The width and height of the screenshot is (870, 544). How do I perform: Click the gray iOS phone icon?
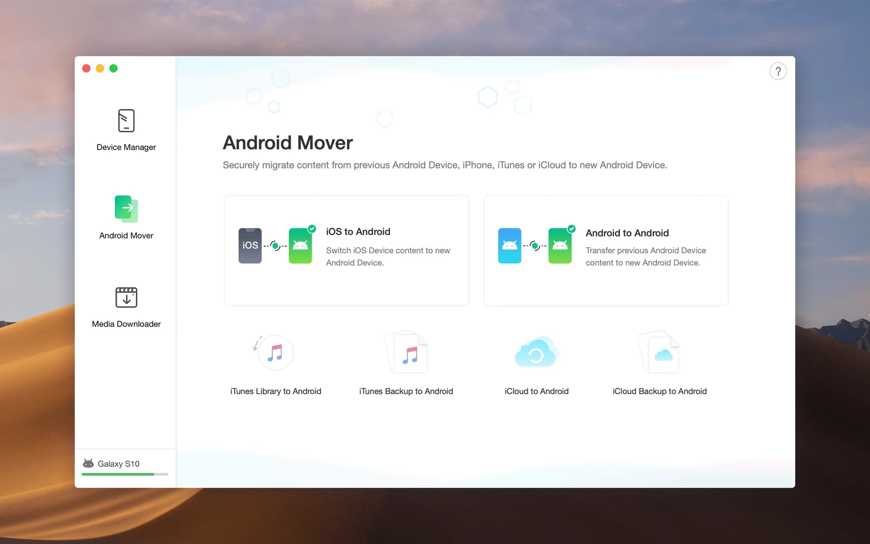click(250, 245)
